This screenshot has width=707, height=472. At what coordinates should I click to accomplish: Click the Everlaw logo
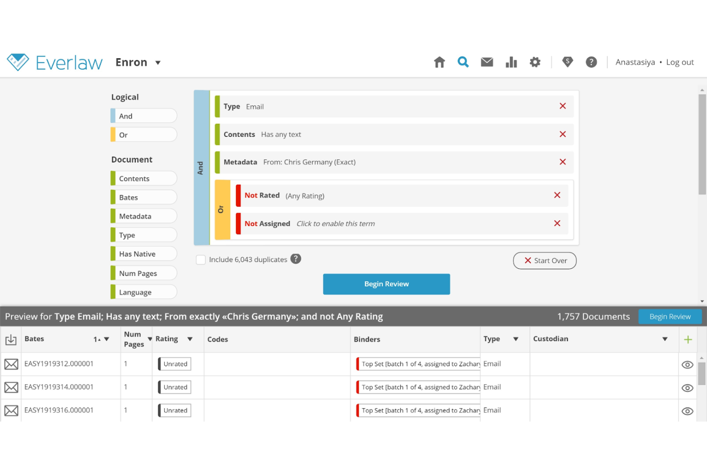pos(54,62)
